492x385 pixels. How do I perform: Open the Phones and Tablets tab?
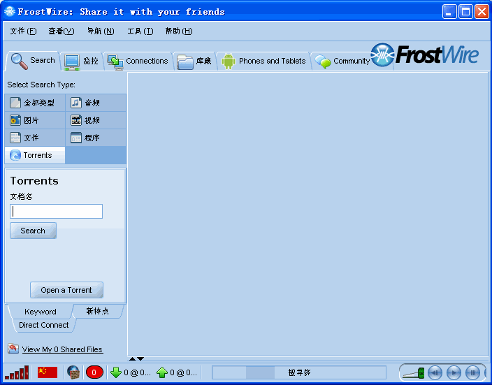click(x=263, y=61)
